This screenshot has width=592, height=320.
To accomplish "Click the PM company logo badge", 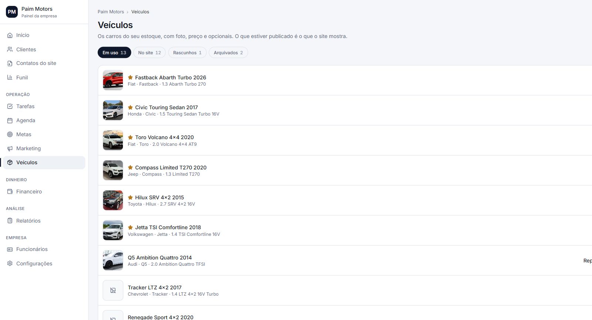I will click(x=12, y=12).
